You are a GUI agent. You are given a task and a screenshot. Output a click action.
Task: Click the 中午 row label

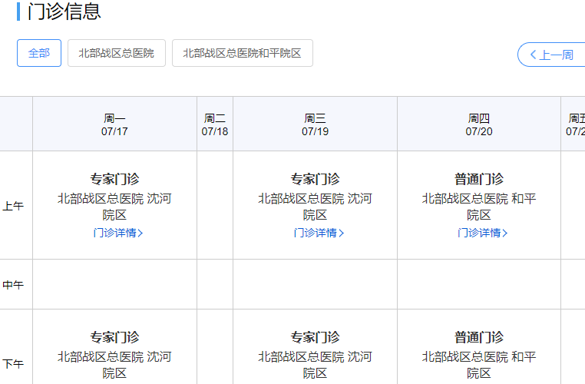click(13, 285)
